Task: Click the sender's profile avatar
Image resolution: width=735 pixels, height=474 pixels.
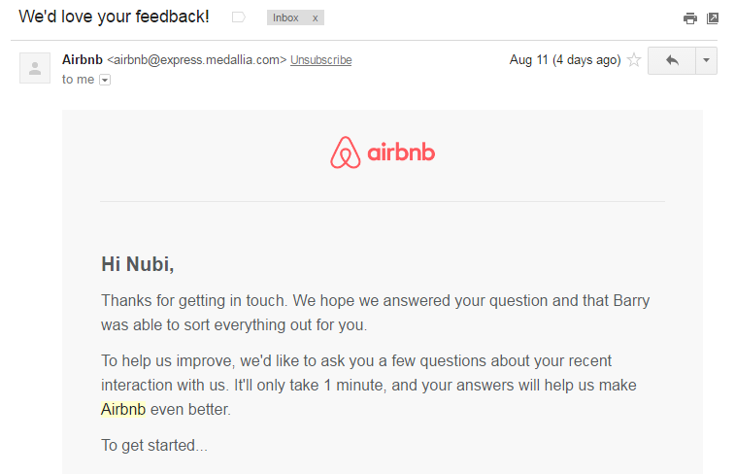Action: click(35, 68)
